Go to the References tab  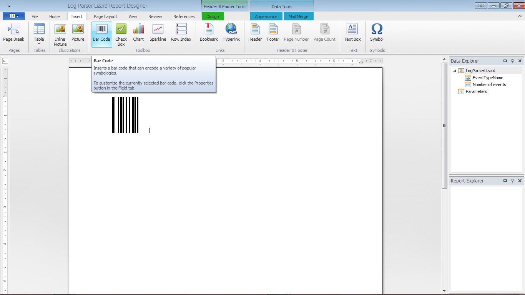tap(184, 17)
